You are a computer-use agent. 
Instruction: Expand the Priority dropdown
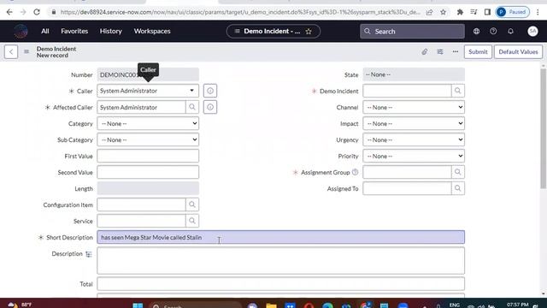pos(414,156)
